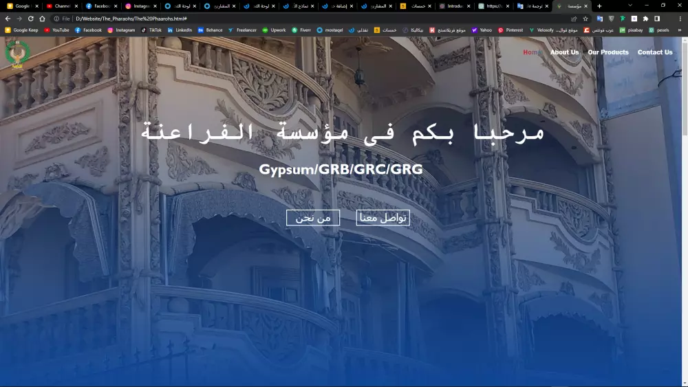Click the browser back arrow
Screen dimensions: 688x387
click(8, 19)
